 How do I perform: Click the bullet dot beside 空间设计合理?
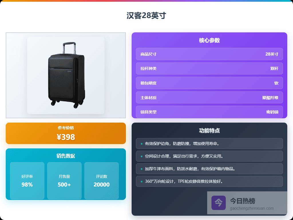pos(141,156)
